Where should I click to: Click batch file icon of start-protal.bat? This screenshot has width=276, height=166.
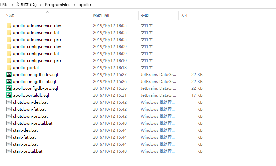pyautogui.click(x=9, y=151)
